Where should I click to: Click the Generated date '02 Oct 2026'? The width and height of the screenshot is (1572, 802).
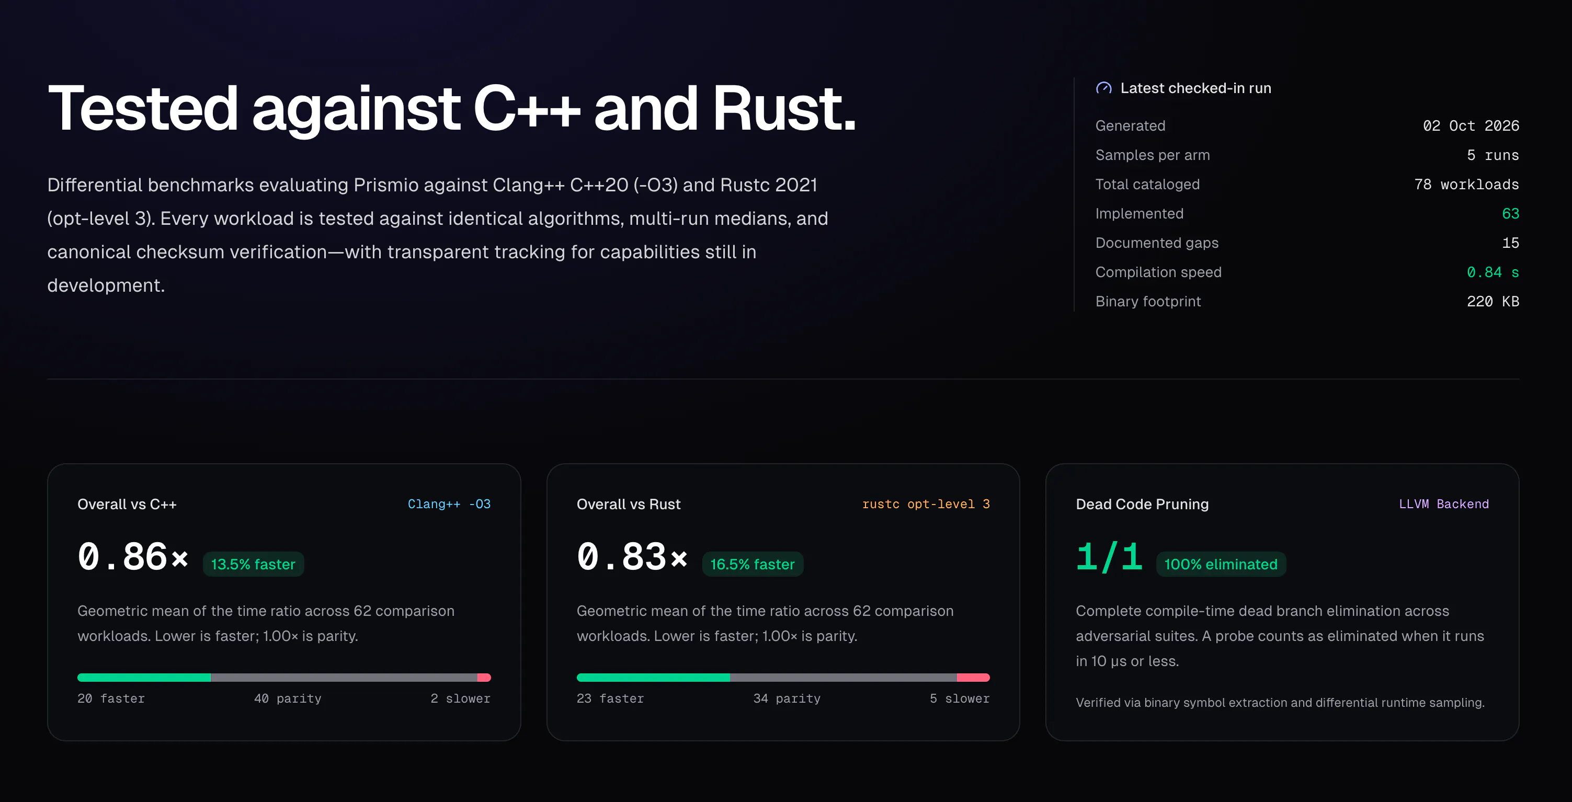(x=1471, y=125)
